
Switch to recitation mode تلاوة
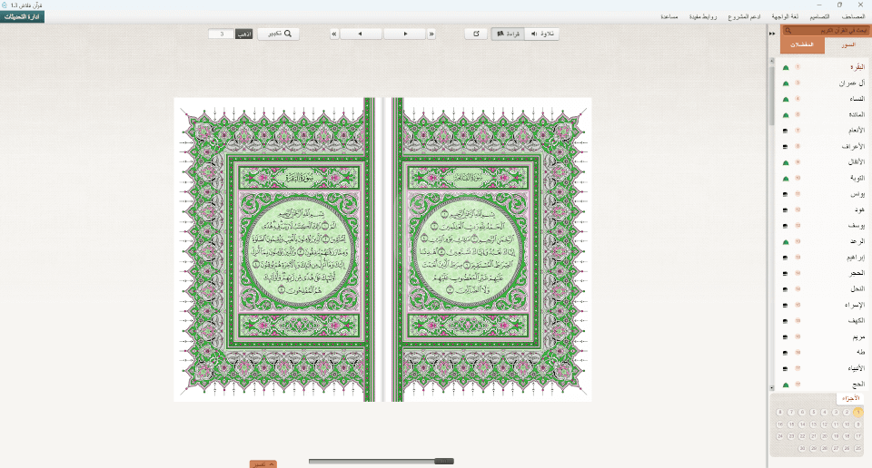point(541,34)
